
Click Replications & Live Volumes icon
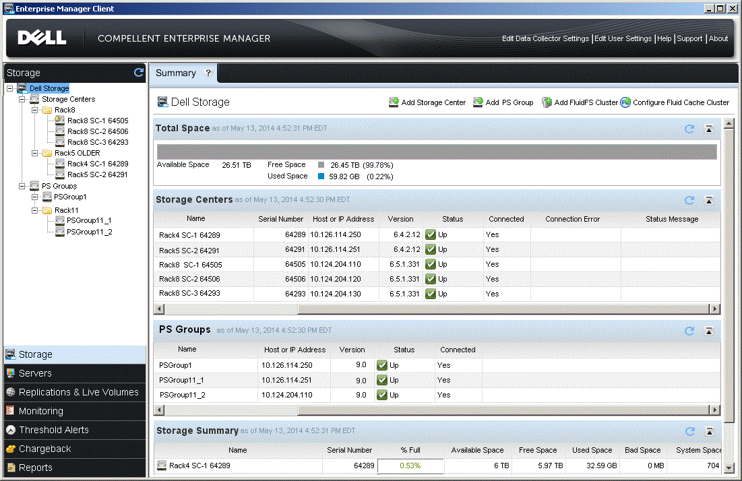tap(10, 392)
